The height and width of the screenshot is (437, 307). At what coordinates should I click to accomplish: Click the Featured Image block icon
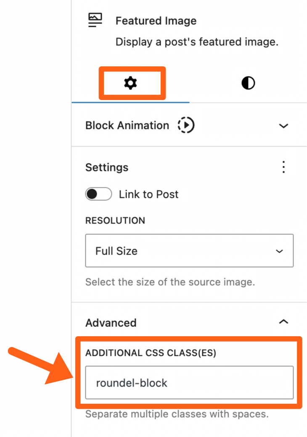tap(95, 21)
